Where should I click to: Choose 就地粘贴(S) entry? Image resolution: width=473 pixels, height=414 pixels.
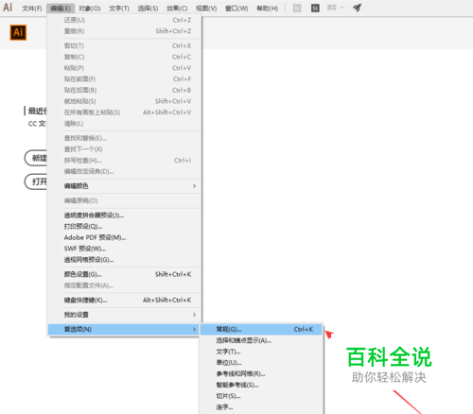125,101
